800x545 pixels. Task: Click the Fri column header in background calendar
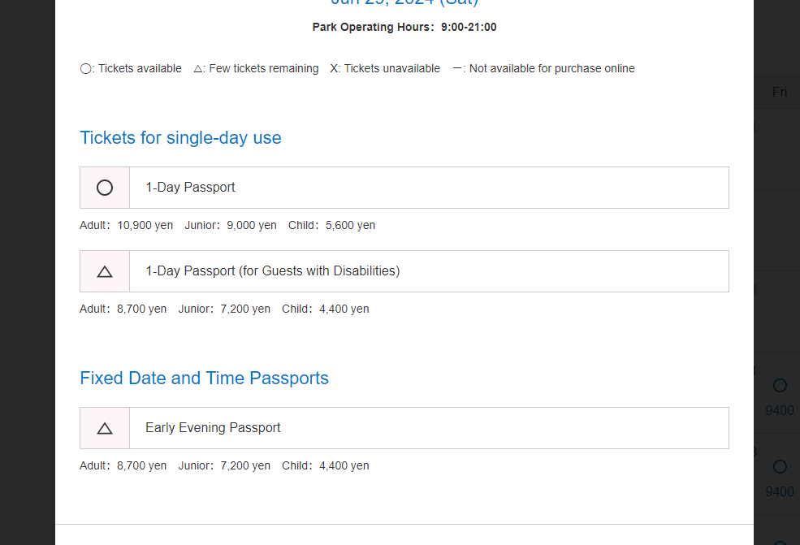click(x=779, y=93)
